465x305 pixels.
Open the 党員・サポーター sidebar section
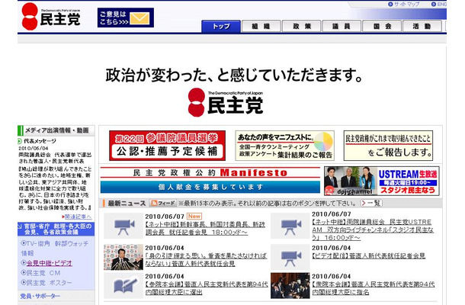(x=40, y=296)
